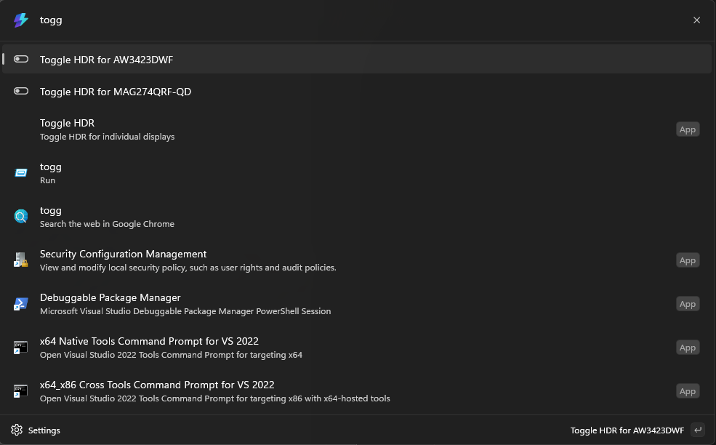Click the toggle icon beside AW3423DWF
Screen dimensions: 716x445
21,59
